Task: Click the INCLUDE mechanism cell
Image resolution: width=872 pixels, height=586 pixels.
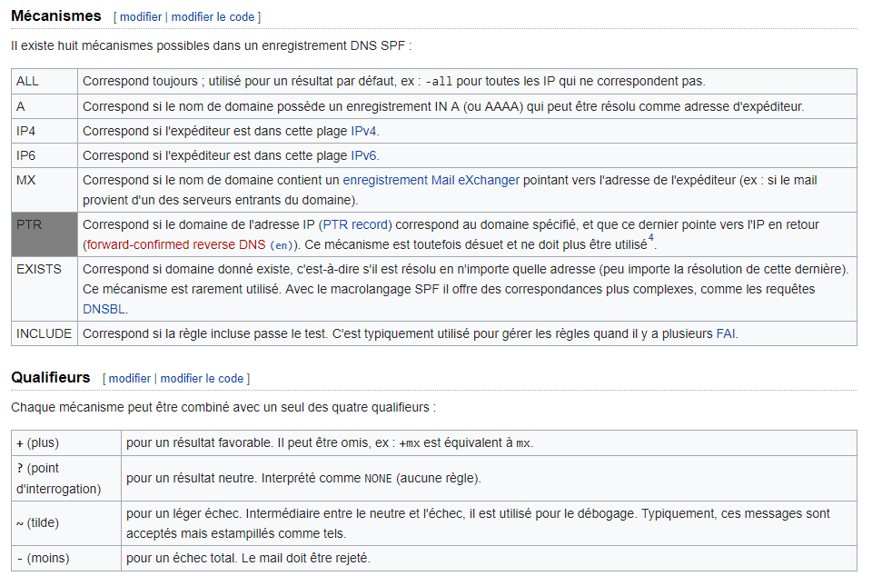Action: click(x=45, y=333)
